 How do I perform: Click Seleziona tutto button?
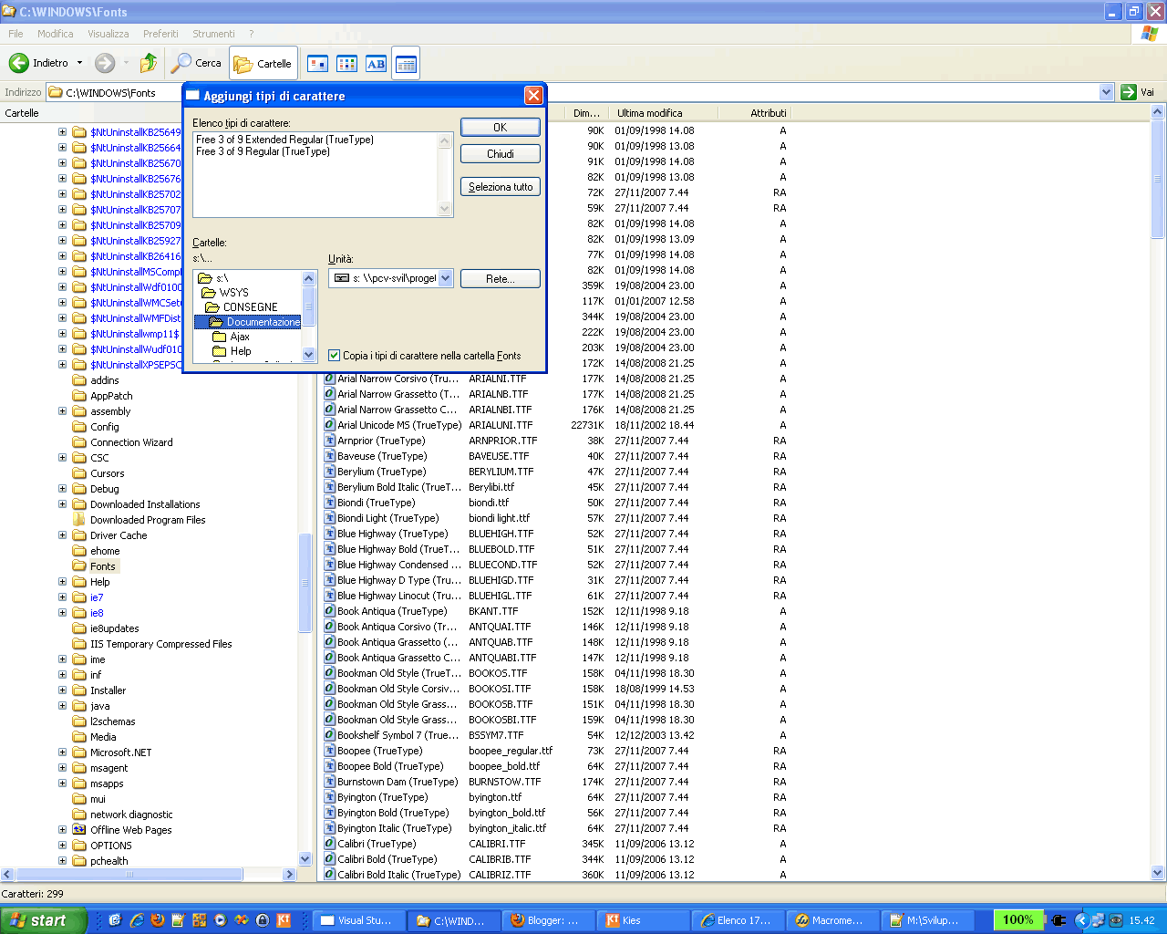(x=501, y=187)
